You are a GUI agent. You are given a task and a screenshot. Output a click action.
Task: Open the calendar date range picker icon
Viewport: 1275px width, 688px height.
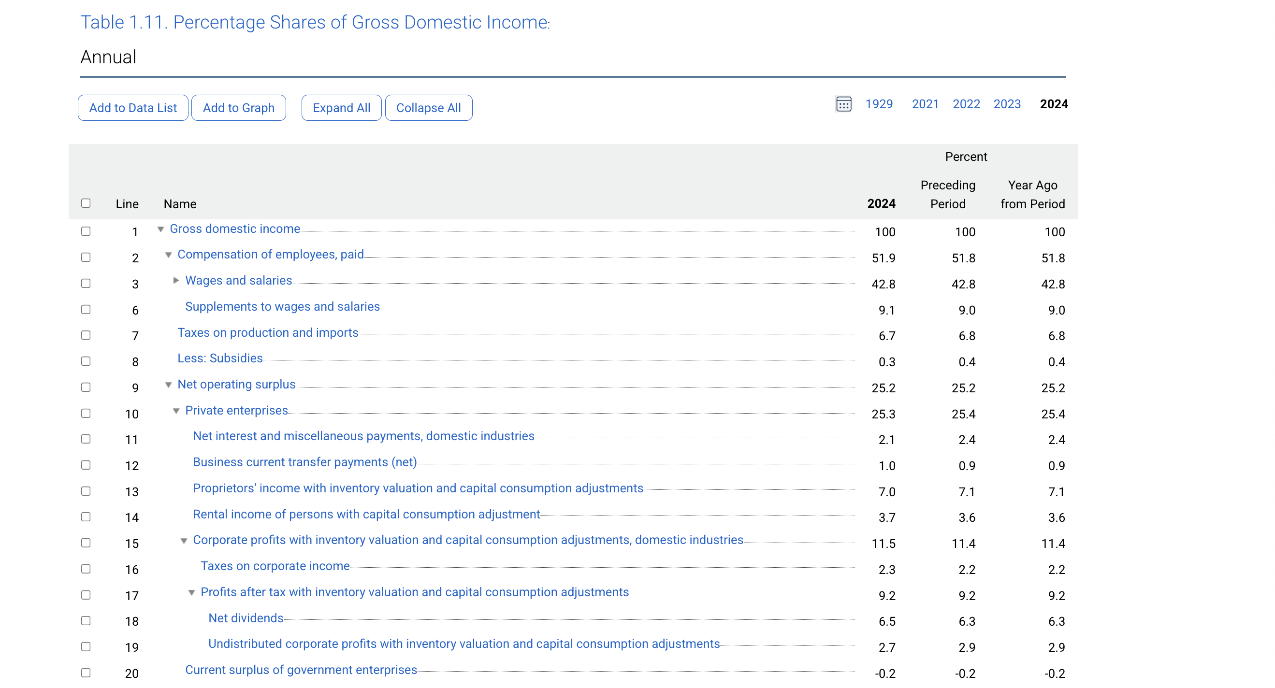843,104
